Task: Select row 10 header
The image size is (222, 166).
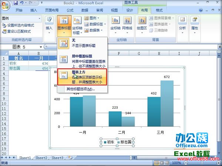Action: point(4,104)
